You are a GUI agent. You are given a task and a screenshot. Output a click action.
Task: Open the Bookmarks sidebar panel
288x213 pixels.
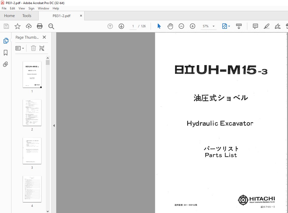[6, 53]
